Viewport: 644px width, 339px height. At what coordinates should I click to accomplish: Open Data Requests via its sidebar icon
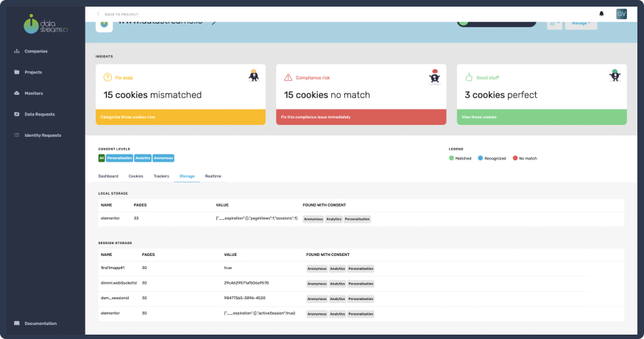(x=17, y=114)
